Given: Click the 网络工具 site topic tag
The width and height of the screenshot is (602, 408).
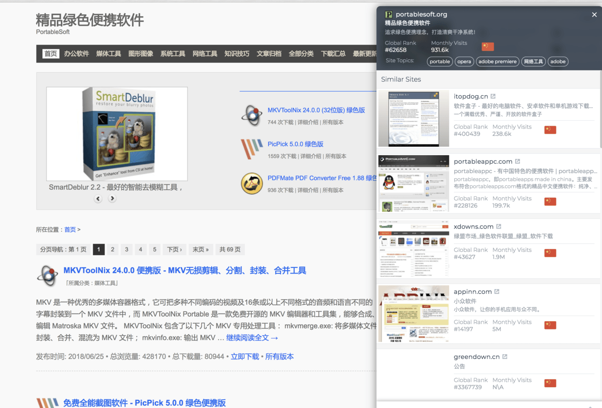Looking at the screenshot, I should click(533, 62).
